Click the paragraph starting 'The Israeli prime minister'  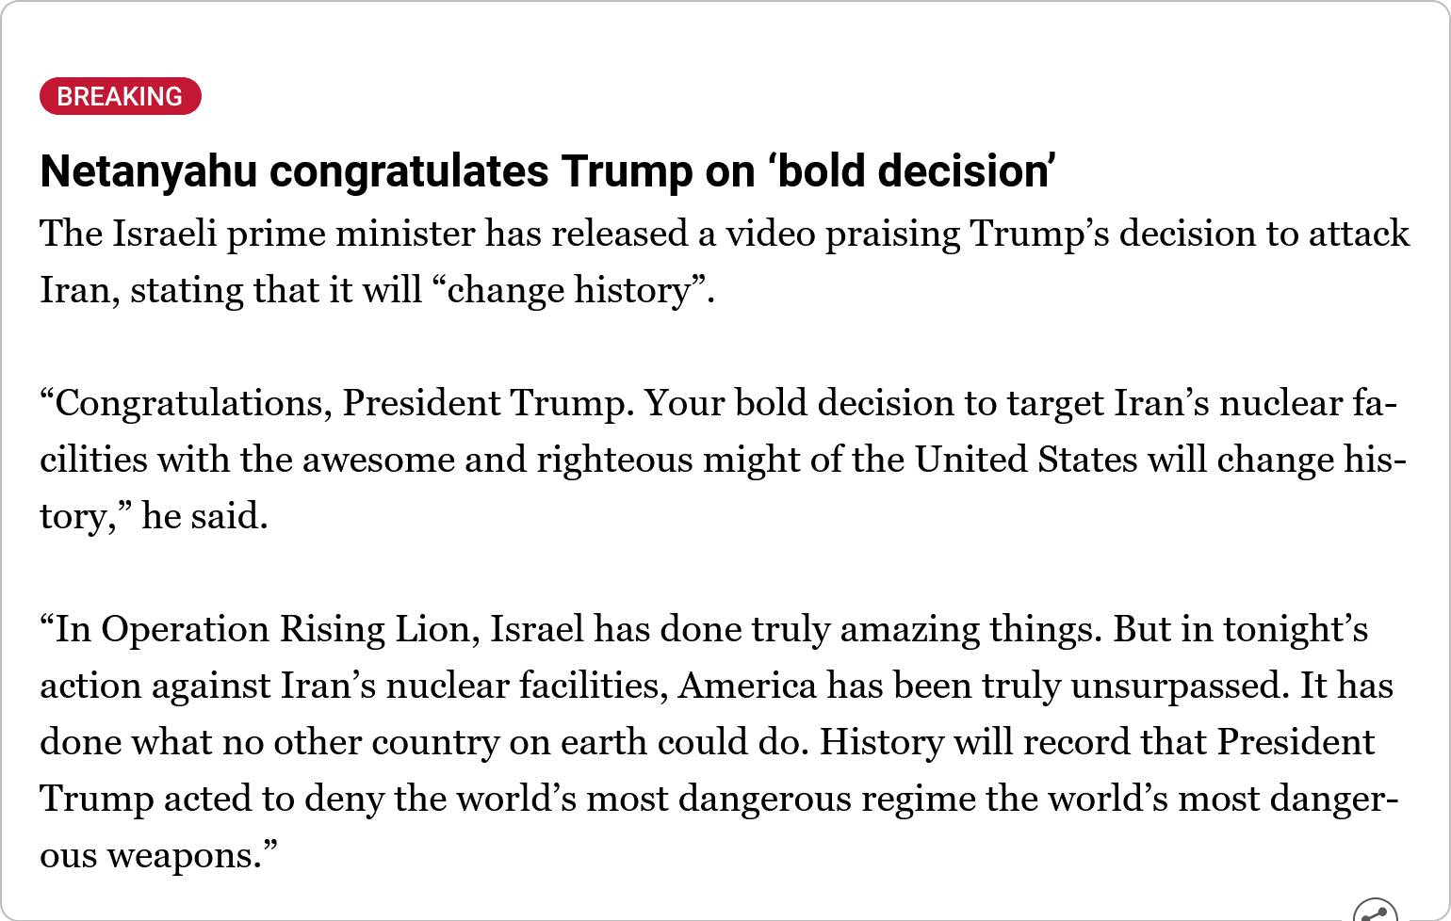pyautogui.click(x=725, y=262)
